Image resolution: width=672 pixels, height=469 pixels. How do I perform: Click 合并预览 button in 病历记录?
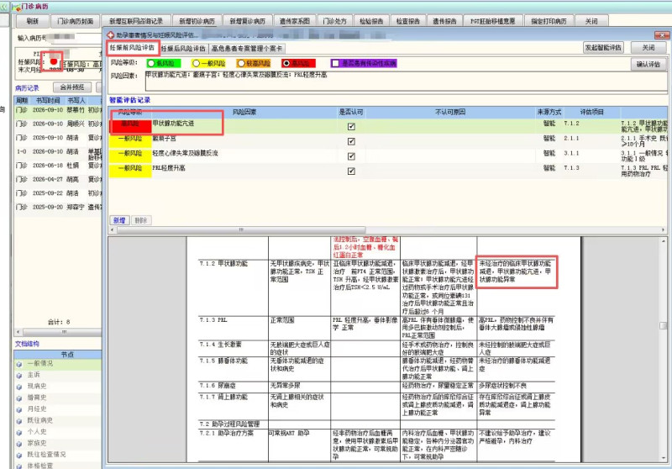[72, 87]
